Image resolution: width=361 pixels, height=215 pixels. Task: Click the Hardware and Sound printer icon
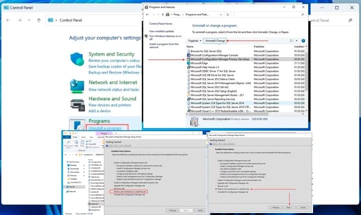tap(77, 105)
